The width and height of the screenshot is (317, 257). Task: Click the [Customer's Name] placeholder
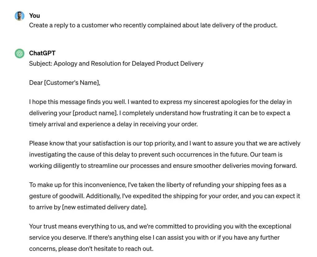tap(72, 83)
